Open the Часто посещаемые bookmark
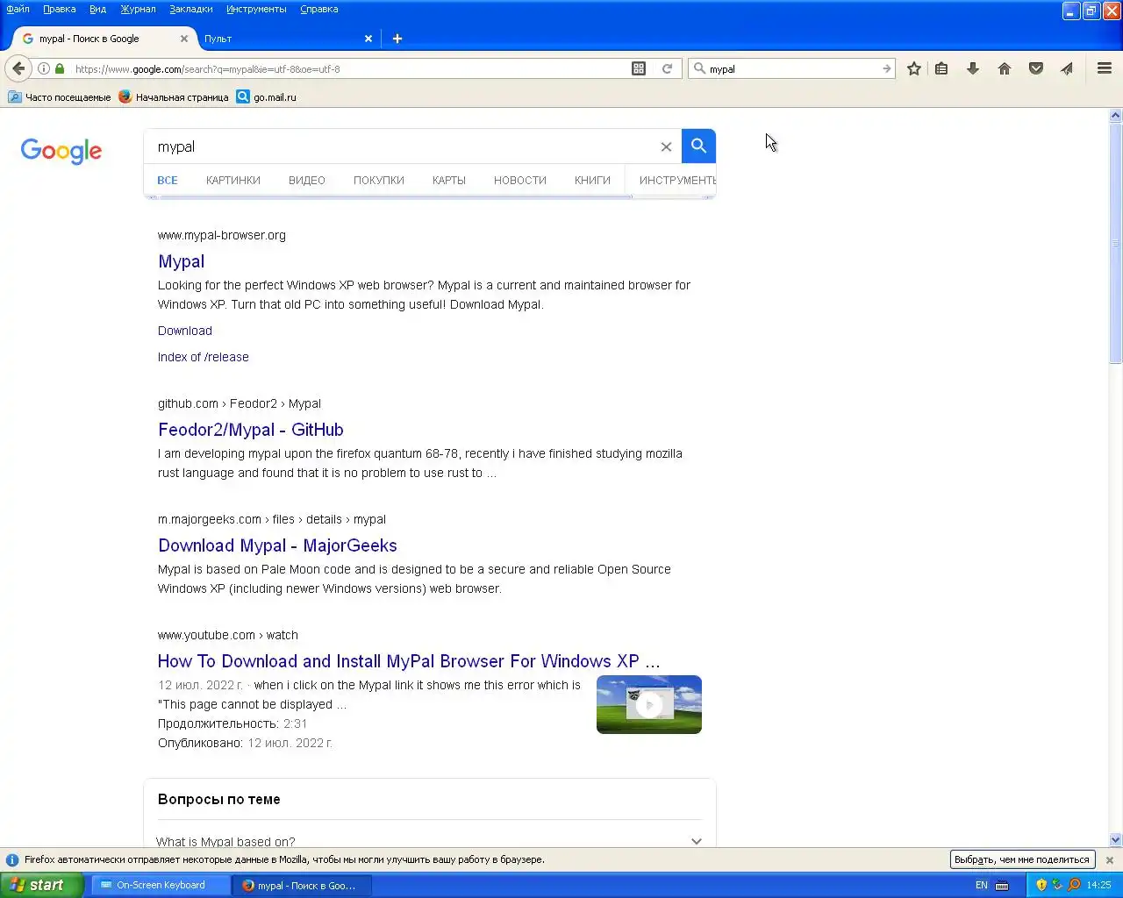The image size is (1123, 898). coord(60,97)
